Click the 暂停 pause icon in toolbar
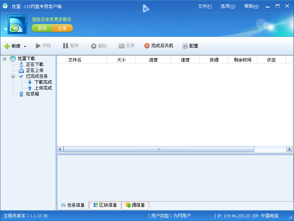294x221 pixels. [x=65, y=46]
